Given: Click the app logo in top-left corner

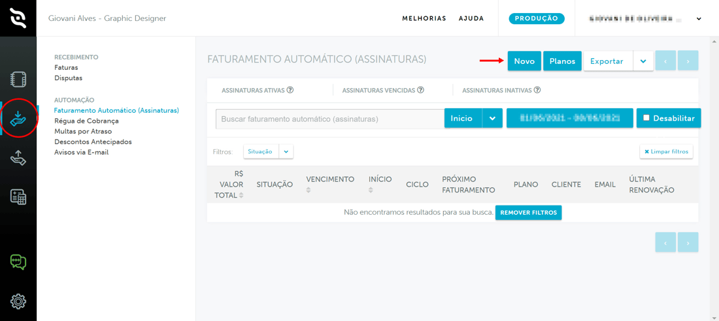Looking at the screenshot, I should coord(18,18).
